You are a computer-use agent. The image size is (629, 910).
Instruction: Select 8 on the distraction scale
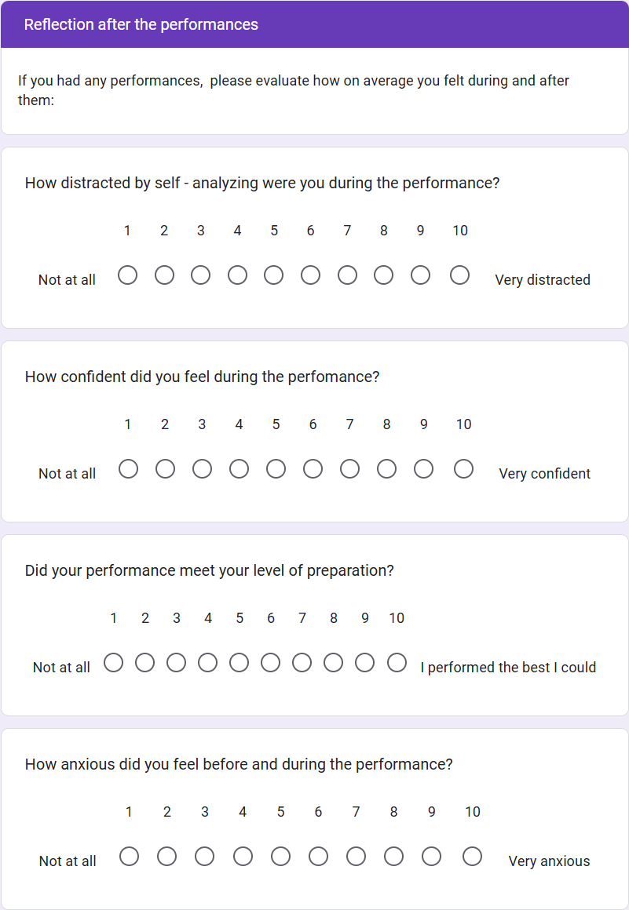pos(384,275)
